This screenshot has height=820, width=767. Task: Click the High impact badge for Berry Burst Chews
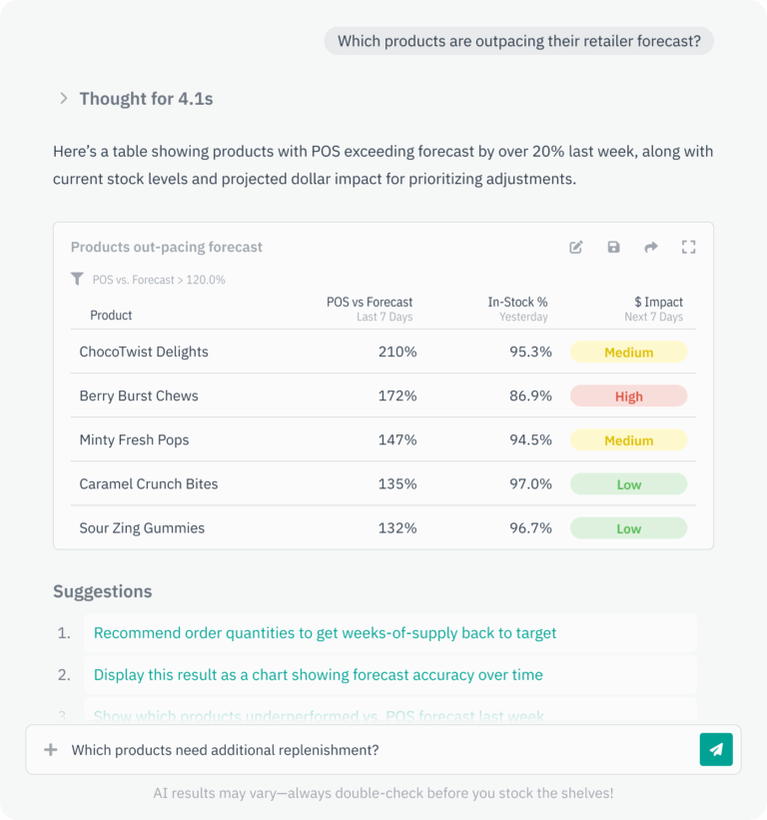tap(628, 397)
